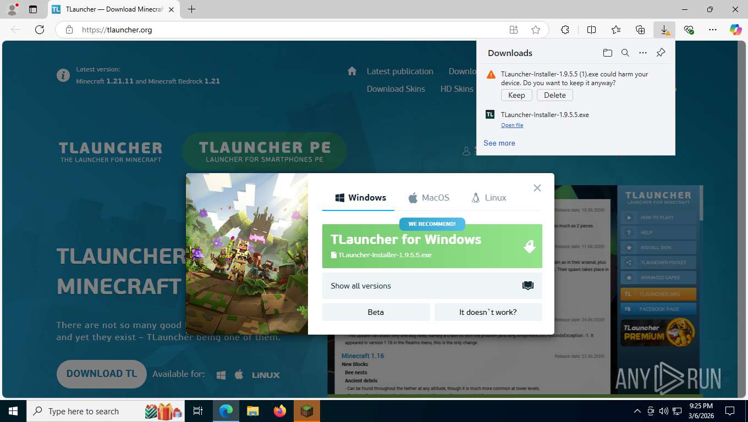Toggle the Downloads toolbar button
The image size is (748, 422).
point(664,30)
